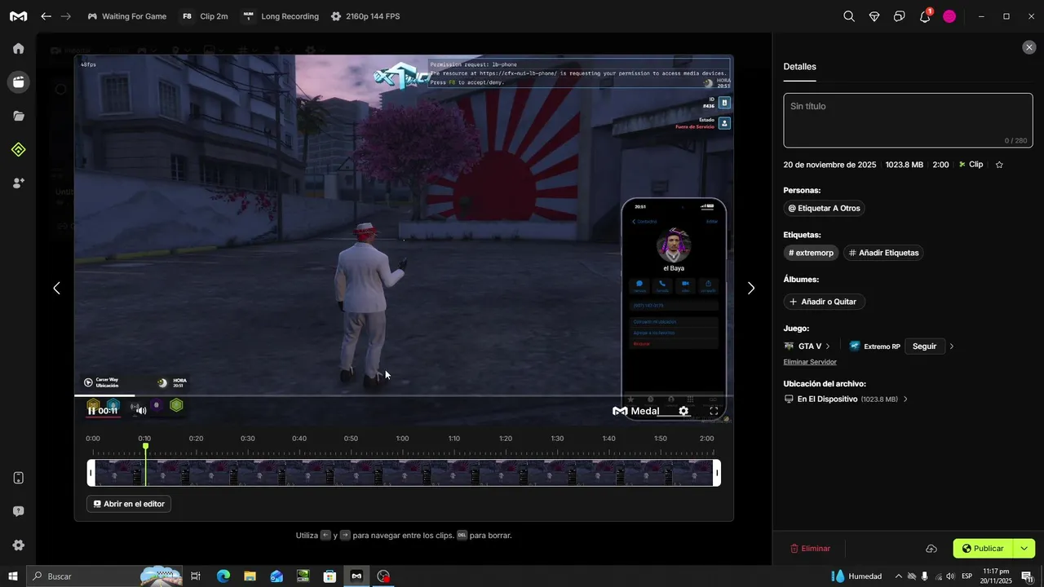Click the F8 Clip 2m hotkey
The image size is (1044, 587).
tap(205, 16)
